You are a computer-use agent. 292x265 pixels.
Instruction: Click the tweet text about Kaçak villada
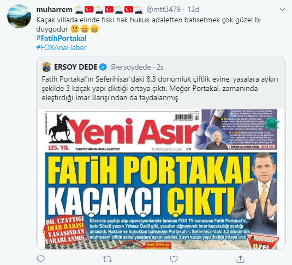pos(148,24)
